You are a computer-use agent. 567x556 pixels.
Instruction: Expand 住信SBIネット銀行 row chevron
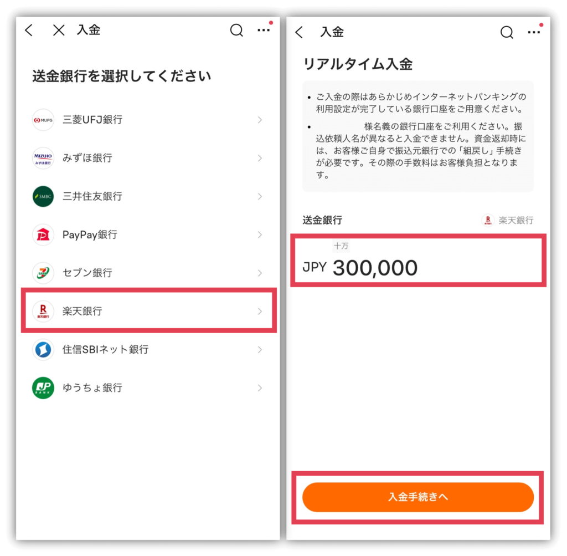coord(260,350)
